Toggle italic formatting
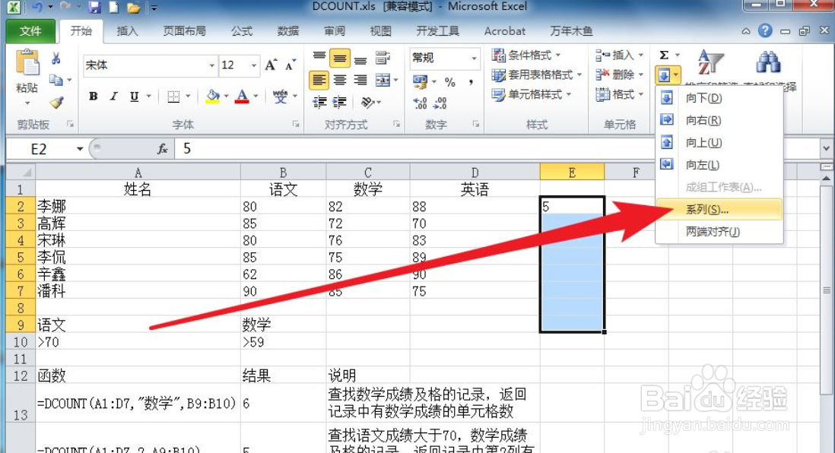 click(113, 97)
